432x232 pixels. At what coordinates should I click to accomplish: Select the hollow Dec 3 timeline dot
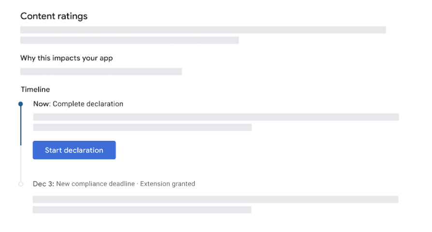[21, 184]
